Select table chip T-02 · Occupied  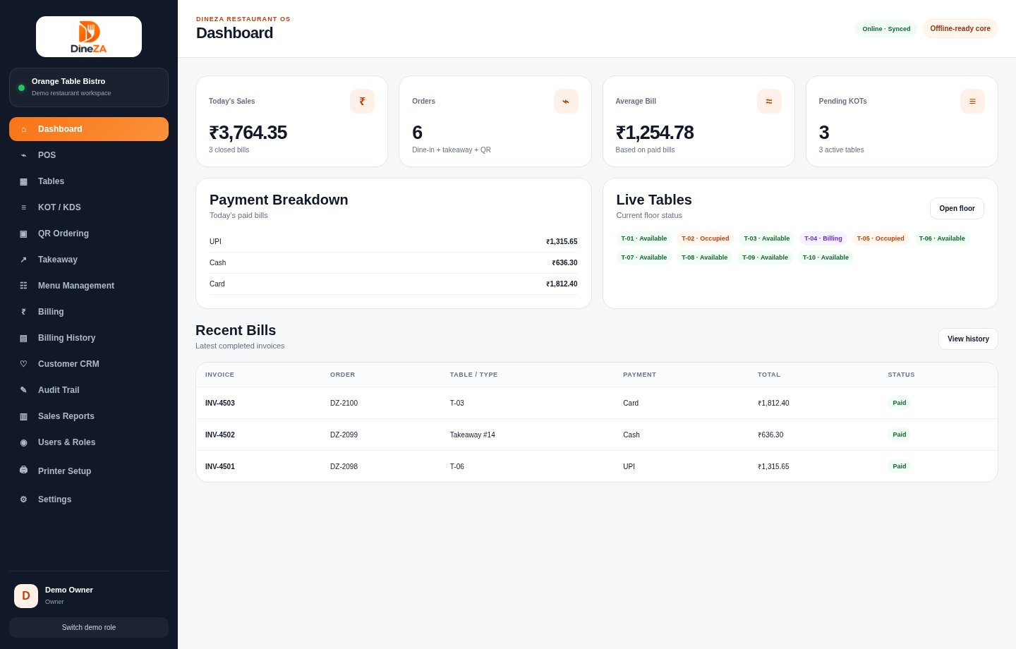[706, 238]
